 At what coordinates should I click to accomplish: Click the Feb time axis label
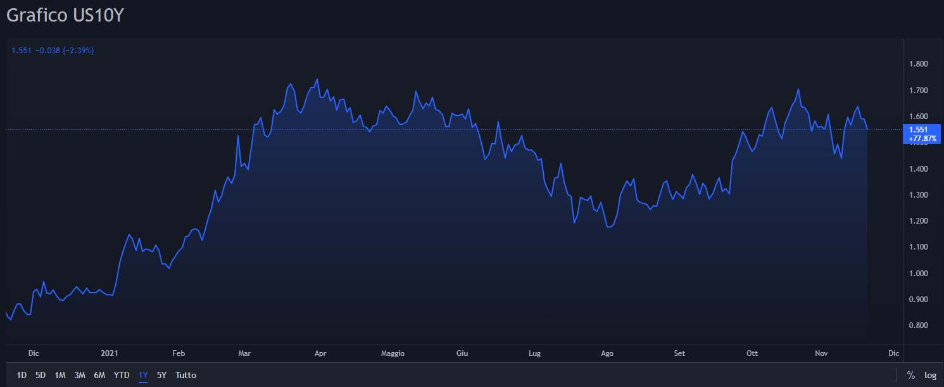tap(178, 353)
